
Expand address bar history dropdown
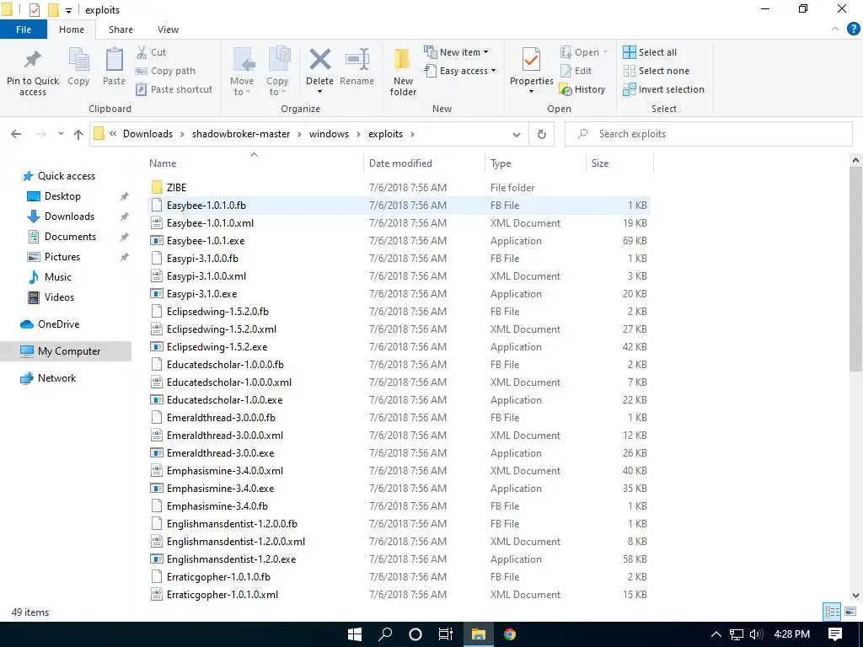[517, 134]
